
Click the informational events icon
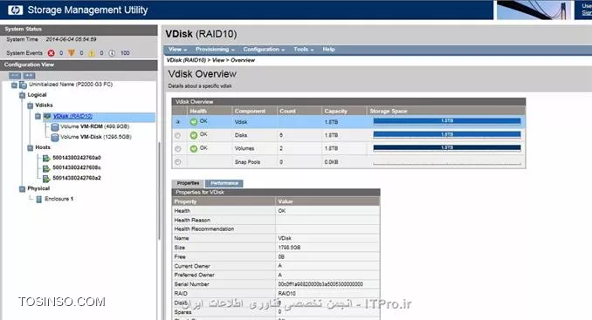[112, 53]
